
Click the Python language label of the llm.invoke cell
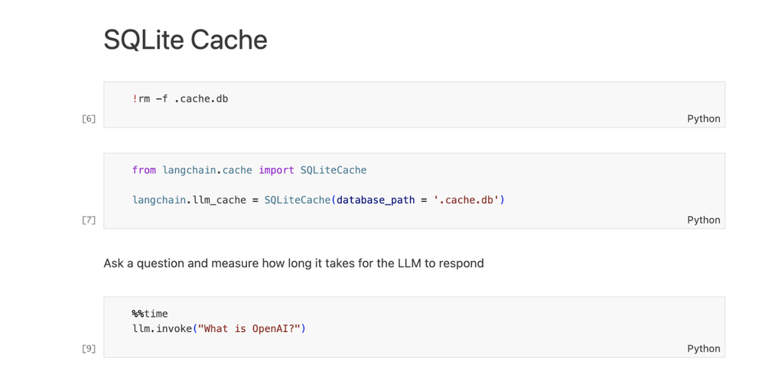click(703, 348)
